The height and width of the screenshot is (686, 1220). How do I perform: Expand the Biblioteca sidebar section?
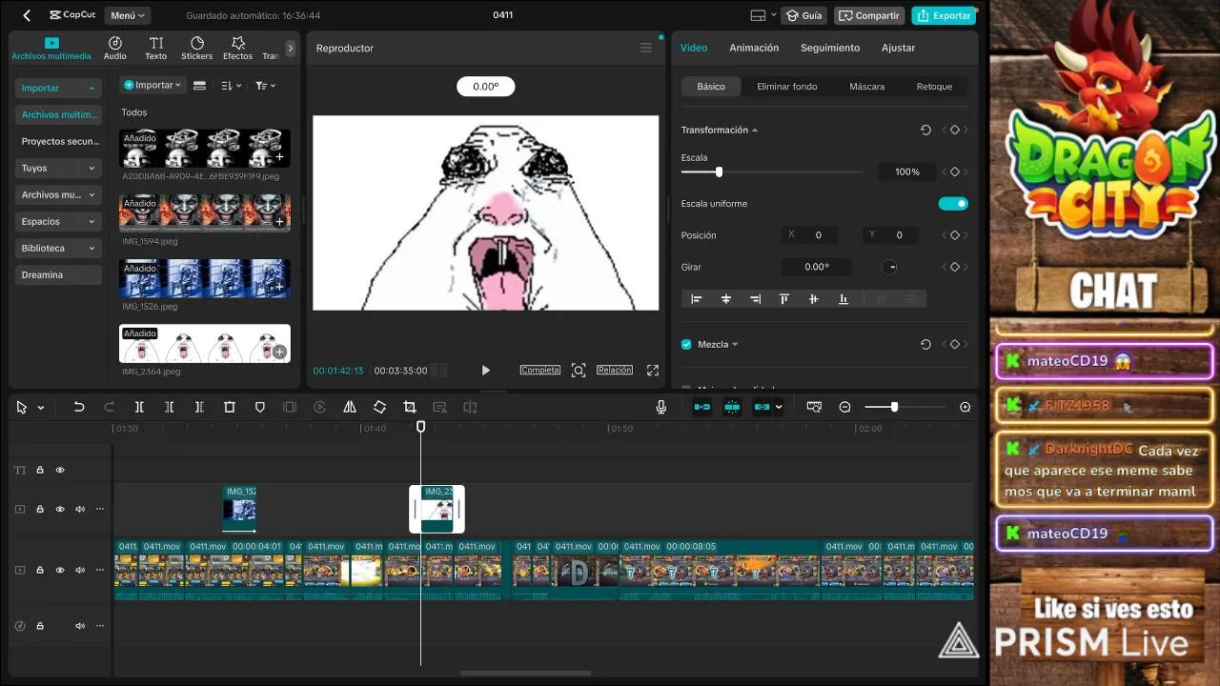[58, 248]
